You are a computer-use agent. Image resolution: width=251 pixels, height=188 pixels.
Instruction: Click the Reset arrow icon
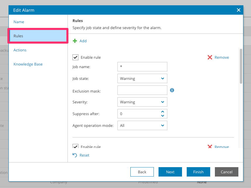pyautogui.click(x=75, y=155)
